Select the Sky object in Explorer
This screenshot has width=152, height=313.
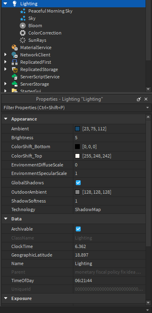click(x=32, y=18)
